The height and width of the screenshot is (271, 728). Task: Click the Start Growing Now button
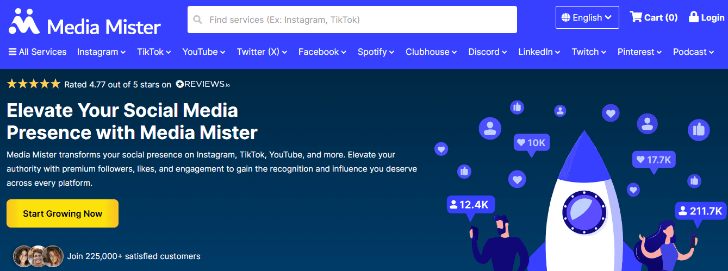tap(63, 213)
